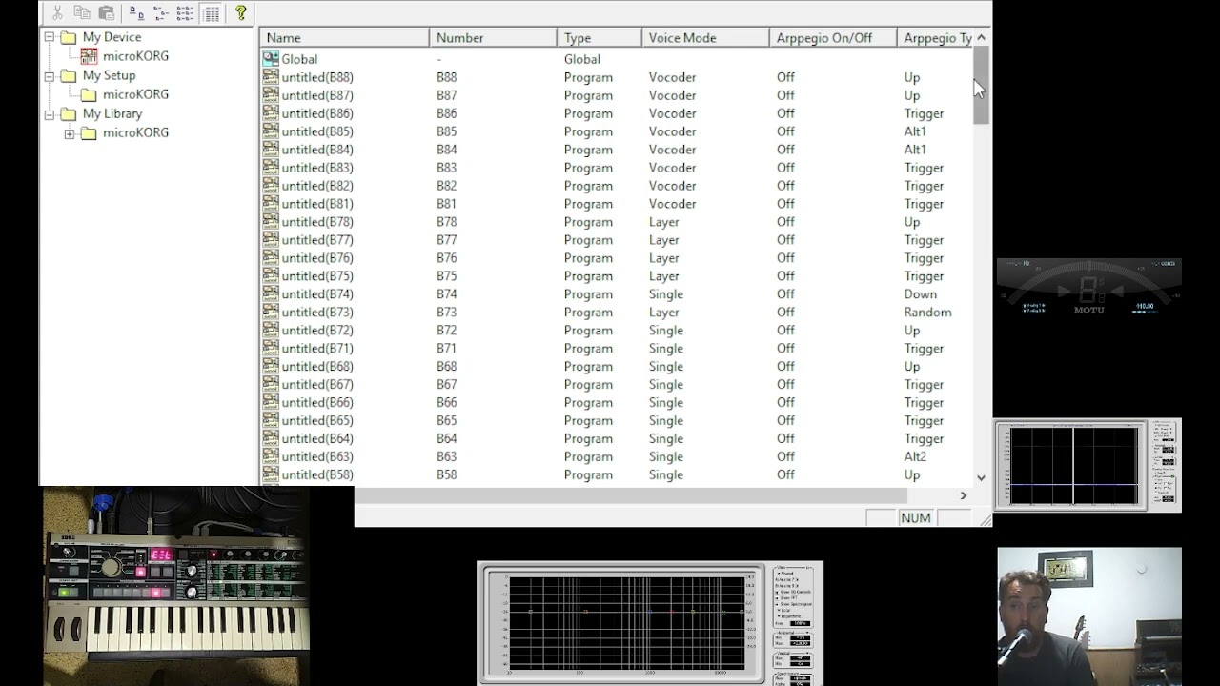Switch to Large Icons view
1220x686 pixels.
click(x=136, y=13)
